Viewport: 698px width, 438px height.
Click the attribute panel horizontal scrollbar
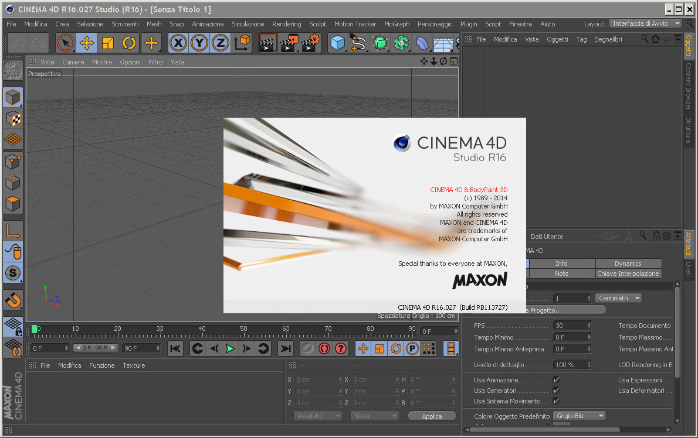(544, 430)
